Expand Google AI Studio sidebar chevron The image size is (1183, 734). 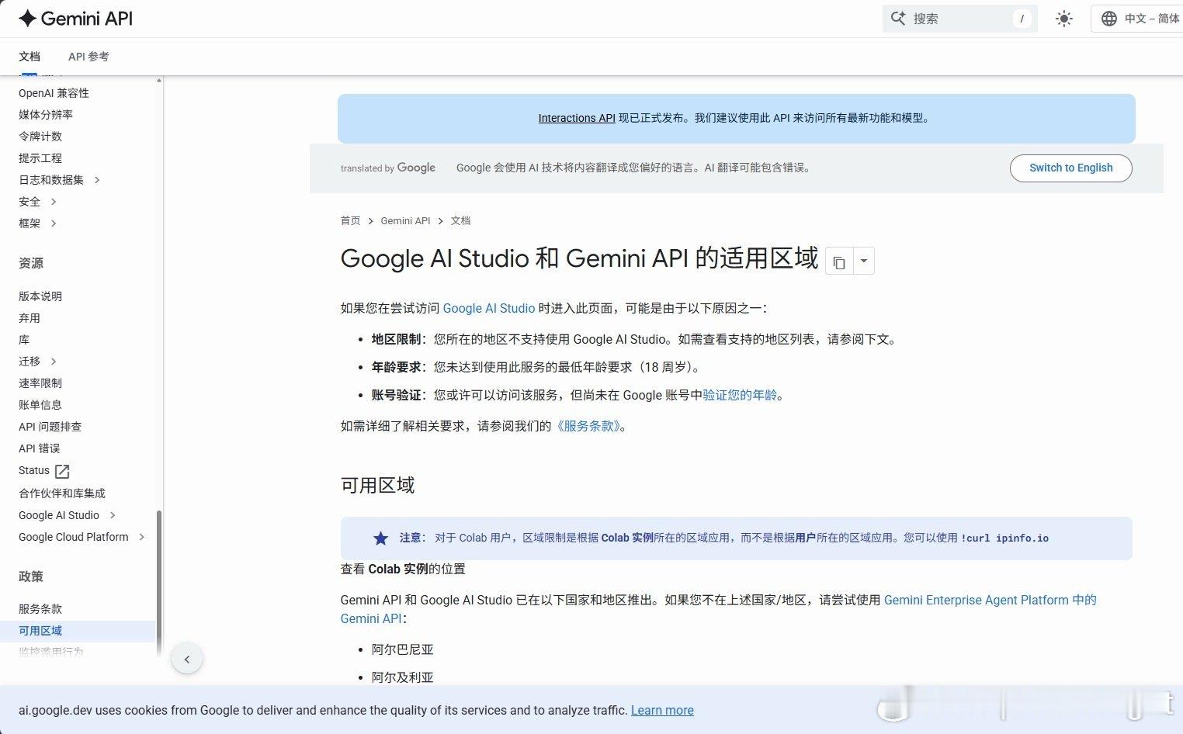[113, 515]
